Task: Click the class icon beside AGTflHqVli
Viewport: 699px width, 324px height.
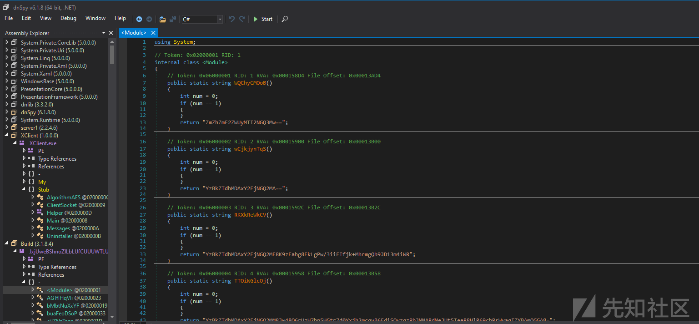Action: [x=40, y=298]
